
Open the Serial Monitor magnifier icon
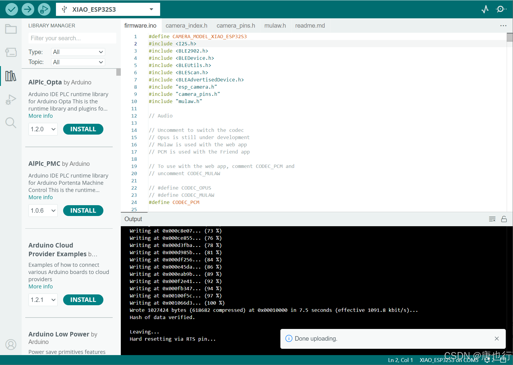click(501, 9)
